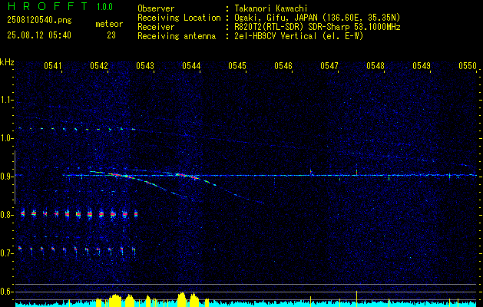Click the 0545 time marker

[x=237, y=66]
